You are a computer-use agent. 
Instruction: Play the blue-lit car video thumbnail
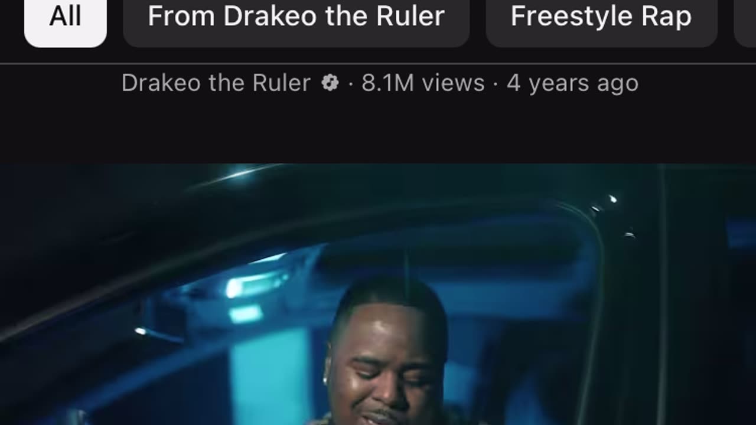coord(378,294)
